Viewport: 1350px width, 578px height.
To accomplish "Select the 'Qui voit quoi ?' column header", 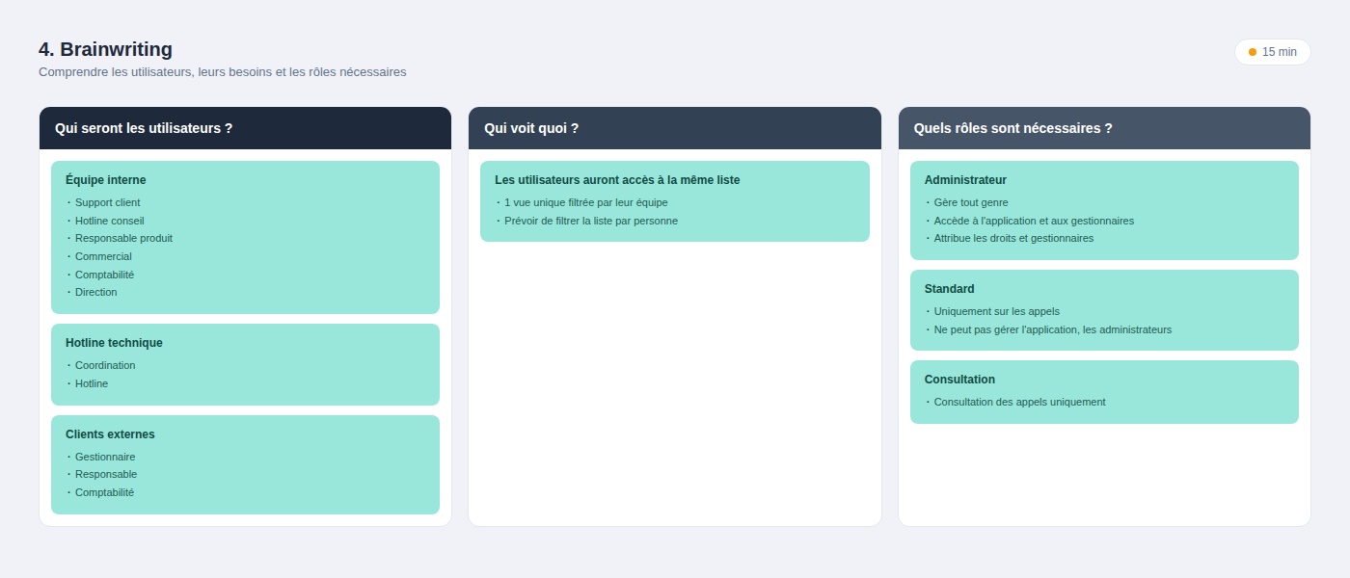I will point(674,128).
